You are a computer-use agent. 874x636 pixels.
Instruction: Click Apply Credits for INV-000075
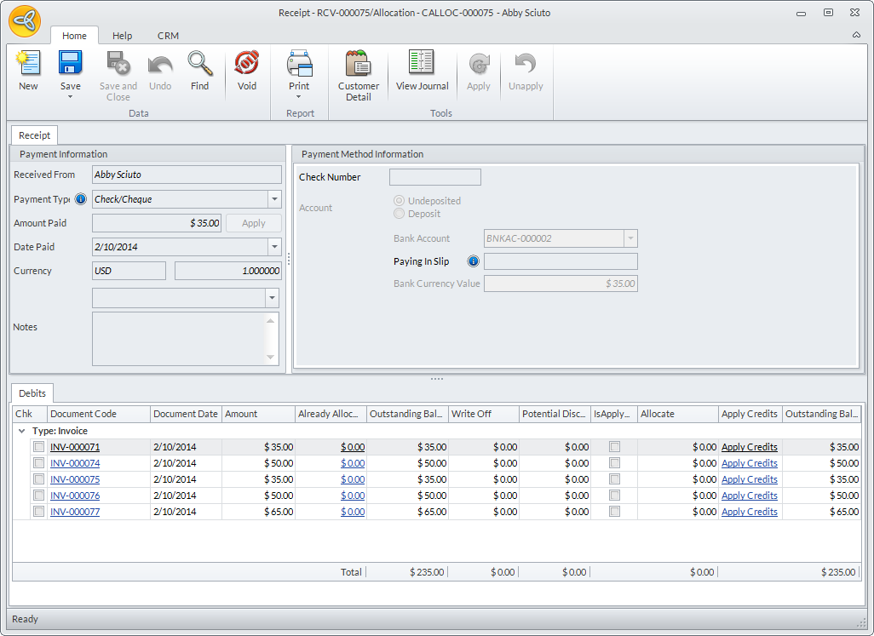pos(749,479)
